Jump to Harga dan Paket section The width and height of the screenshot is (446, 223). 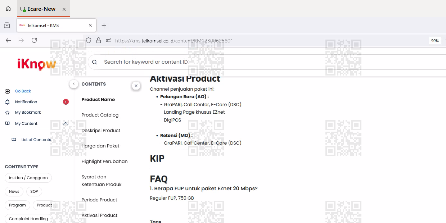point(100,146)
